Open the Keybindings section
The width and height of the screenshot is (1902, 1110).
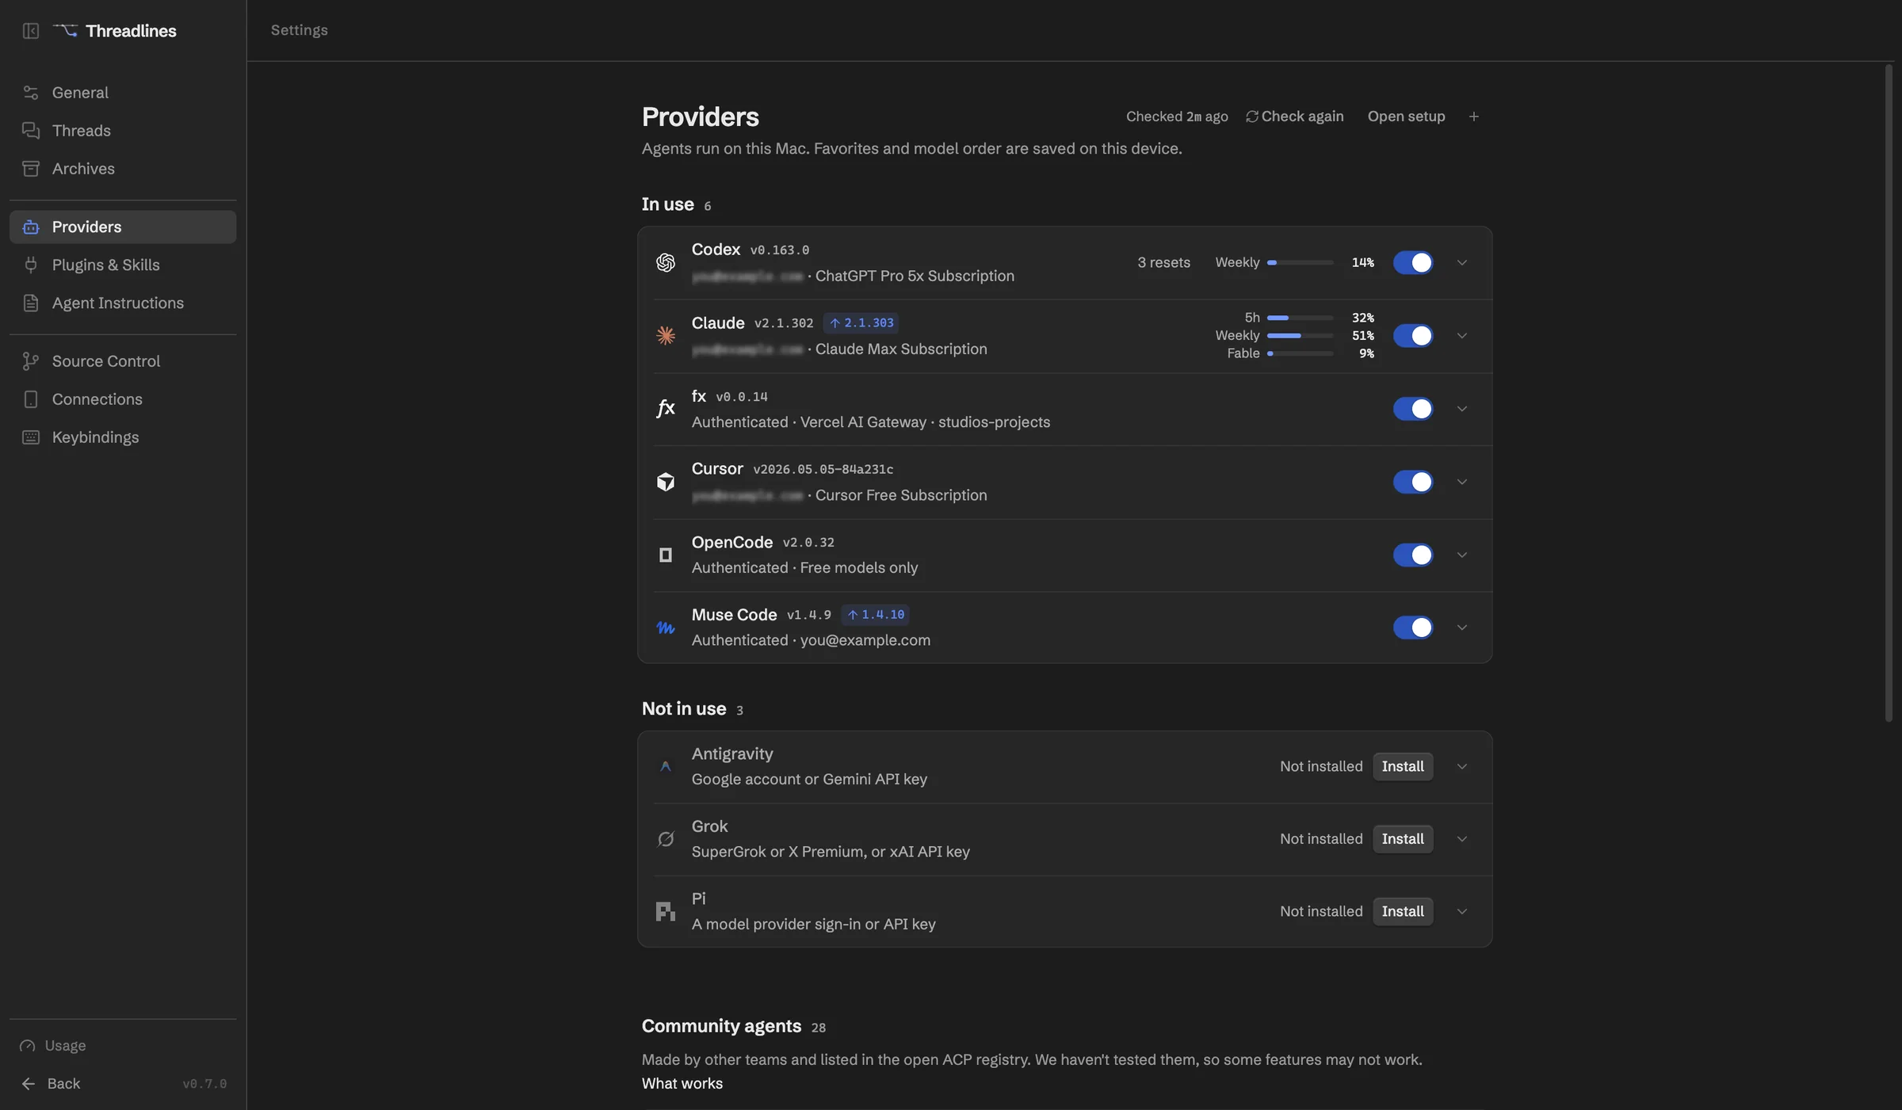click(x=123, y=437)
